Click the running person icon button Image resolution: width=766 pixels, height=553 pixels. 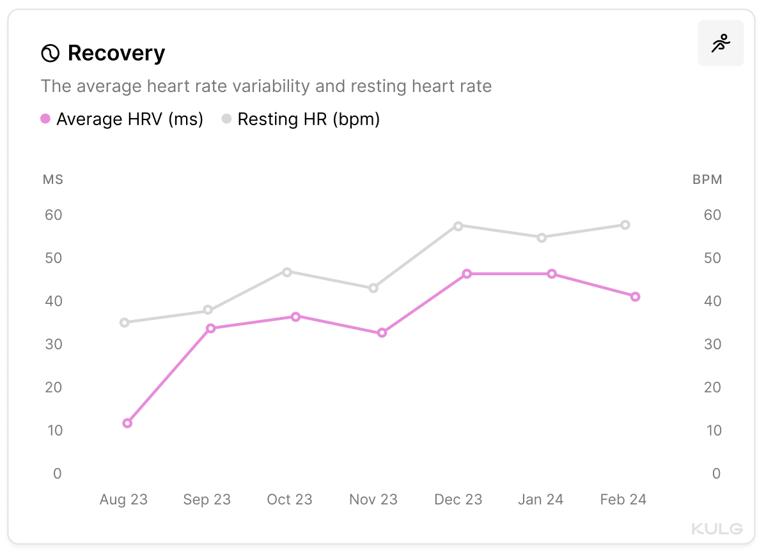coord(721,43)
